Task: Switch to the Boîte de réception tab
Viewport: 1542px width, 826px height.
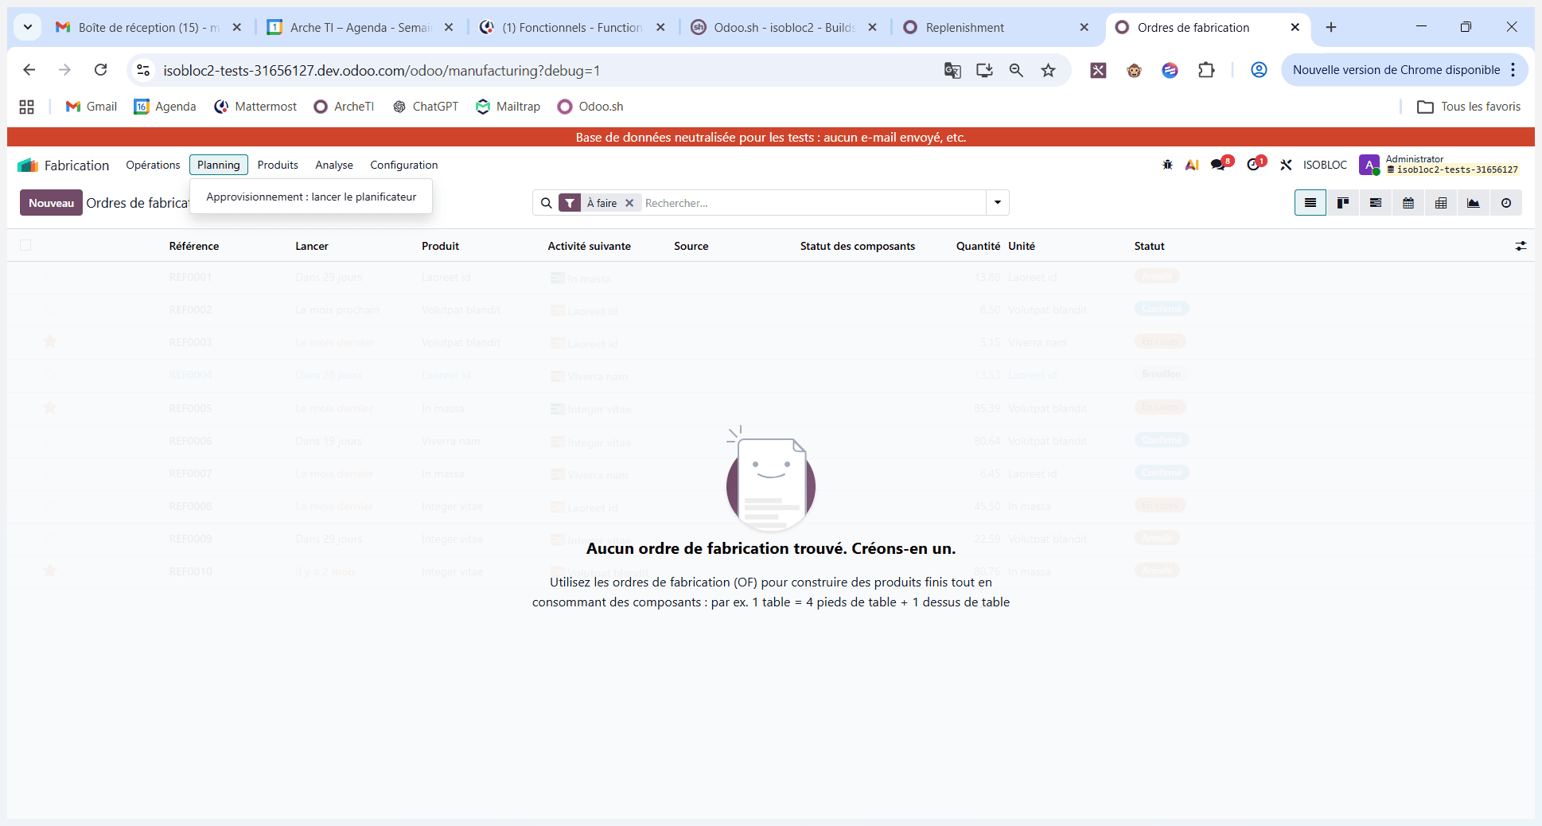Action: click(x=148, y=27)
